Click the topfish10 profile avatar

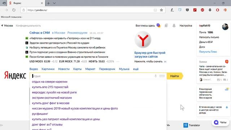225,27
